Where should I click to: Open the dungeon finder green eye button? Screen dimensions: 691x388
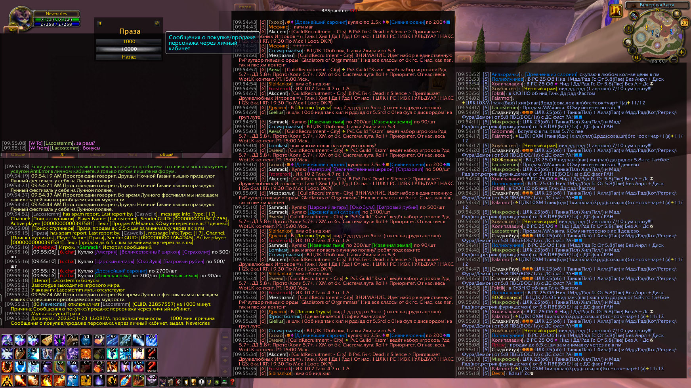tap(217, 382)
